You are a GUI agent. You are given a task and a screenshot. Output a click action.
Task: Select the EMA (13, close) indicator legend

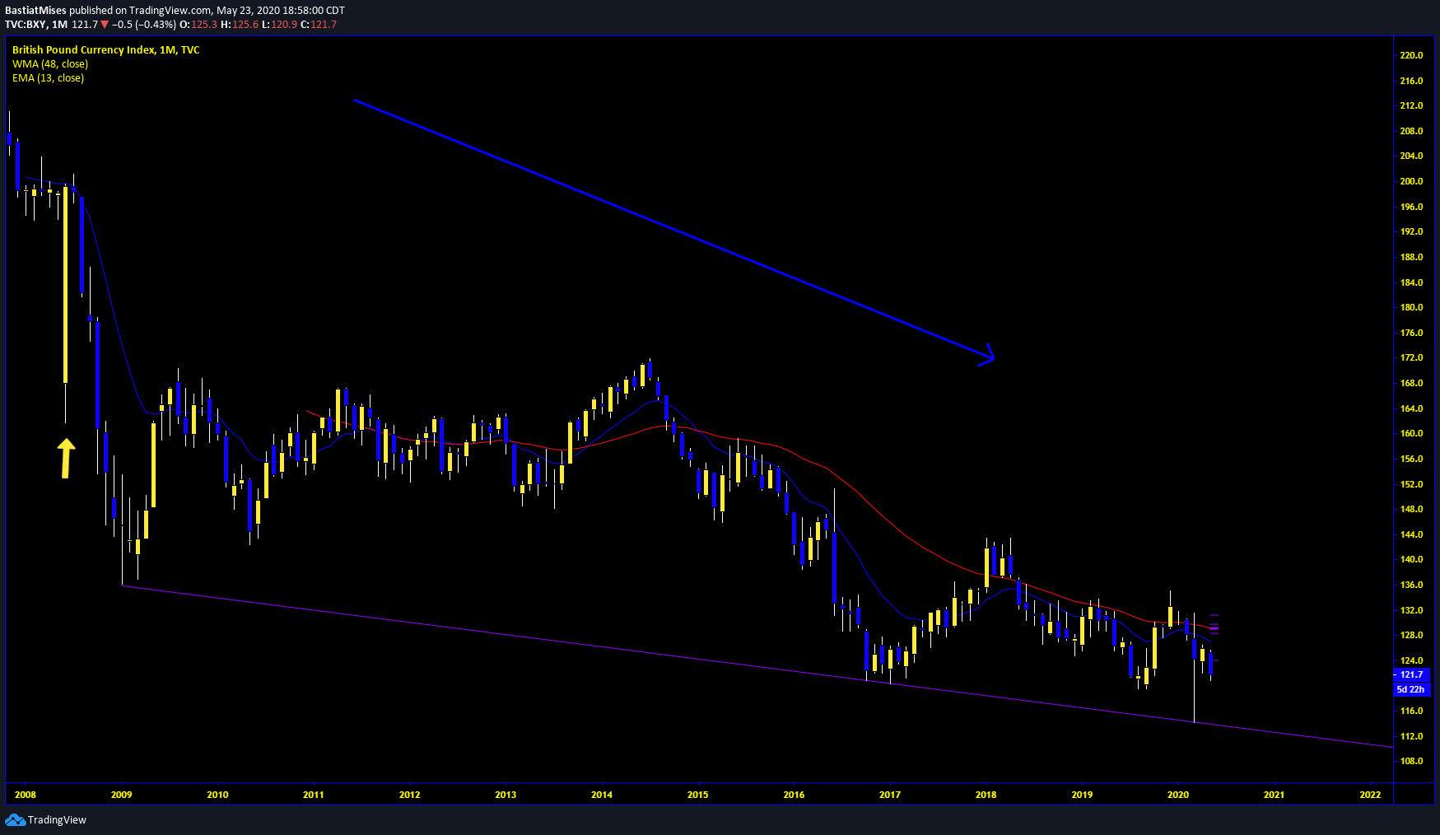click(48, 78)
